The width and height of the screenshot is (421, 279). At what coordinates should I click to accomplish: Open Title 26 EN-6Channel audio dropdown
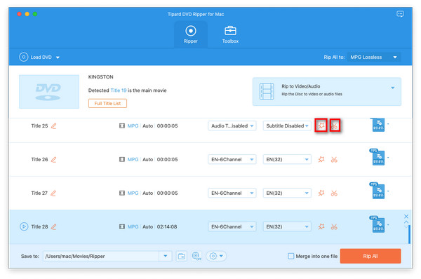click(x=232, y=159)
